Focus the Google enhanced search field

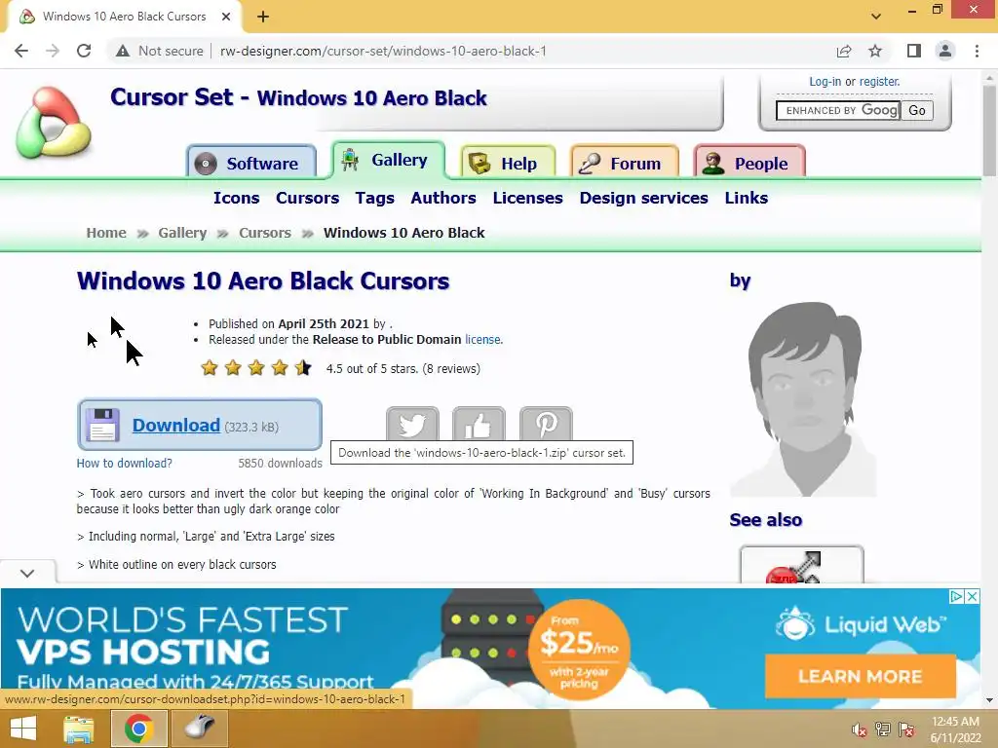(837, 111)
